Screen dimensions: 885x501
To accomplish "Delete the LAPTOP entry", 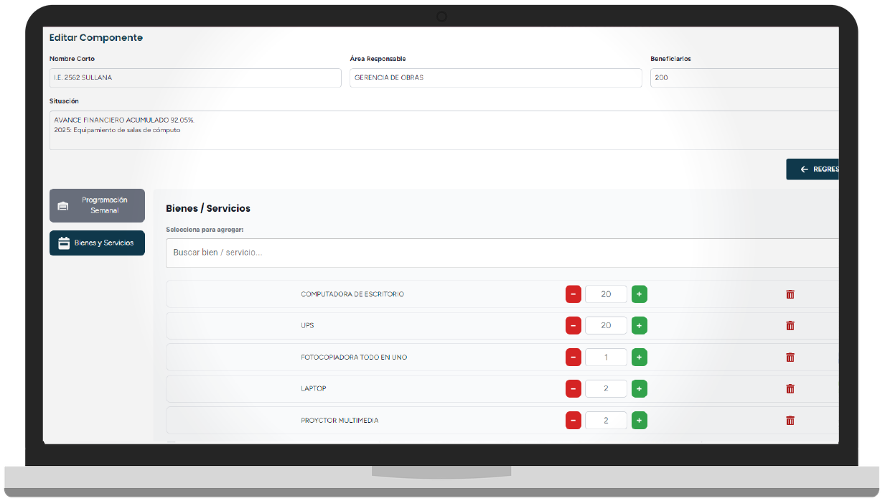I will (790, 389).
